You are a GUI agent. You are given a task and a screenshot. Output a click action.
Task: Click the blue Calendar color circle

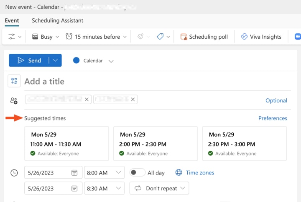pyautogui.click(x=76, y=60)
